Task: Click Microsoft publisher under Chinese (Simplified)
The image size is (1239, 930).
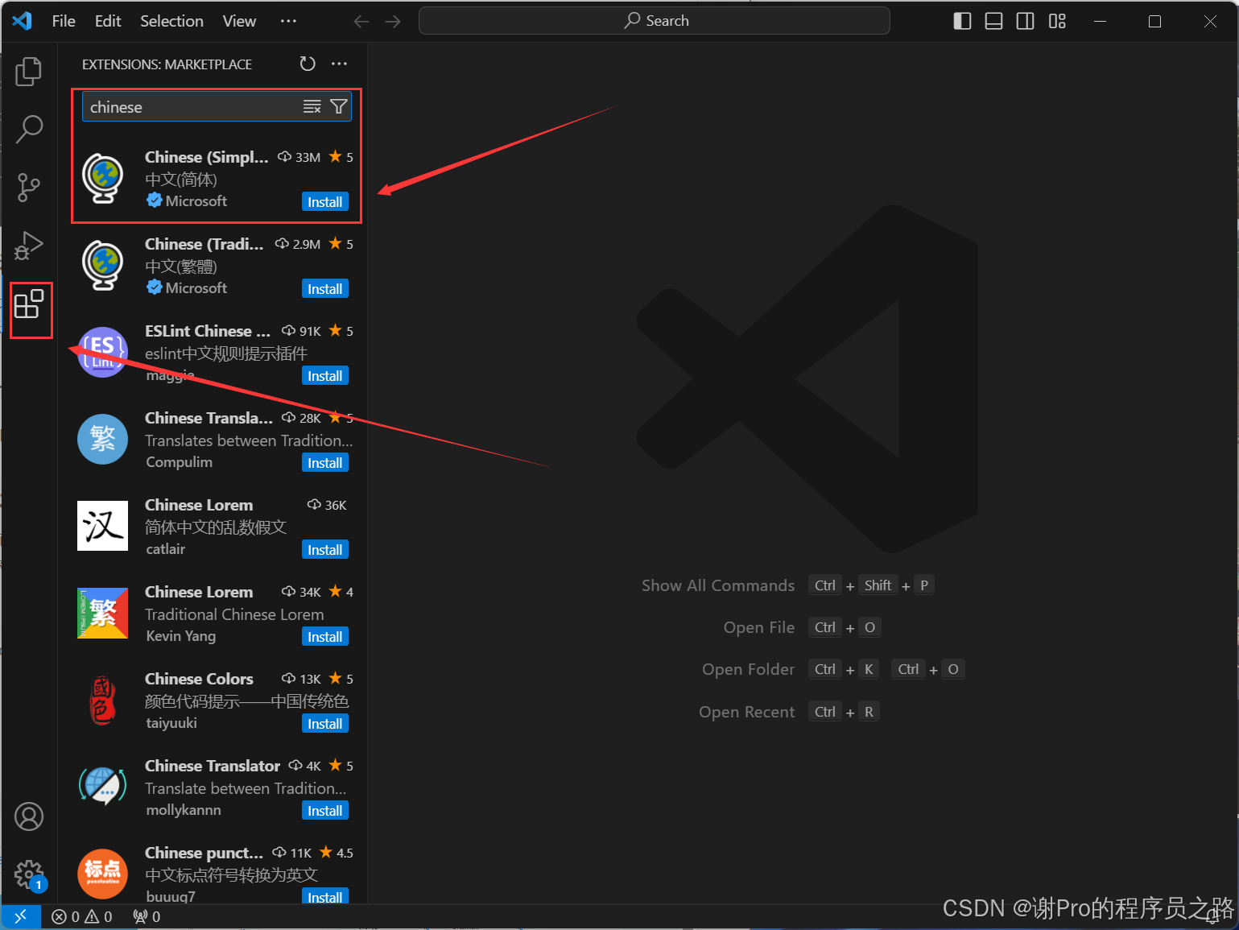Action: coord(196,200)
